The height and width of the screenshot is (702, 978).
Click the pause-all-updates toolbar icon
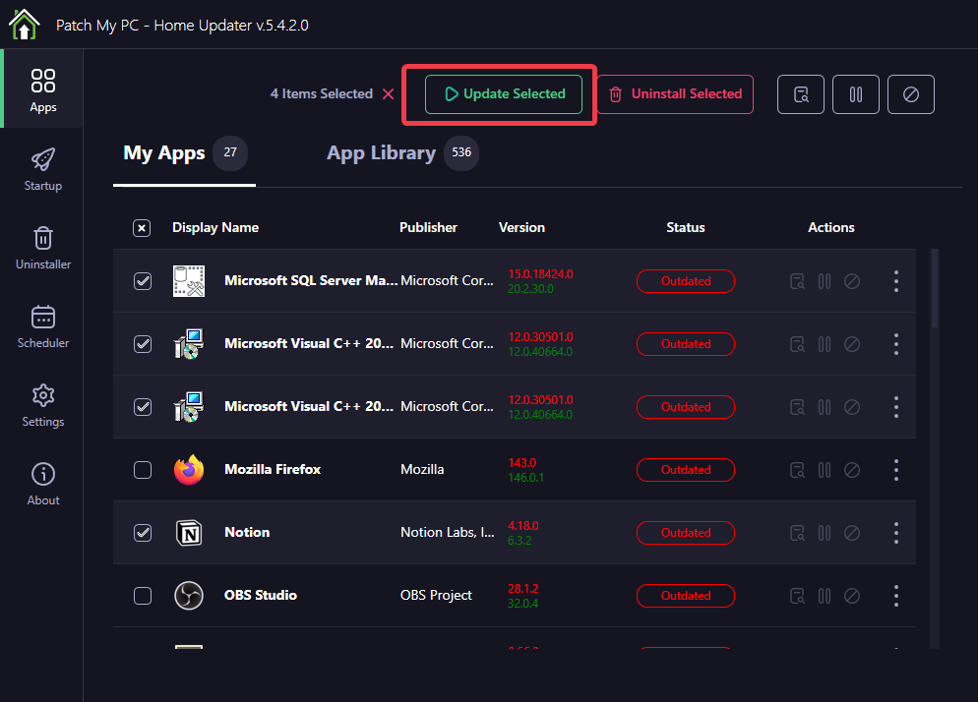(855, 94)
